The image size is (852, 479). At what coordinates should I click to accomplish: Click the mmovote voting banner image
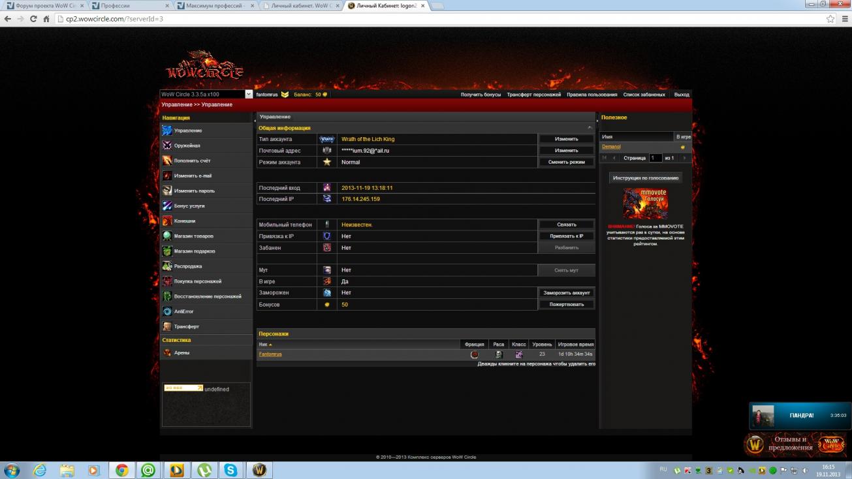pyautogui.click(x=645, y=204)
